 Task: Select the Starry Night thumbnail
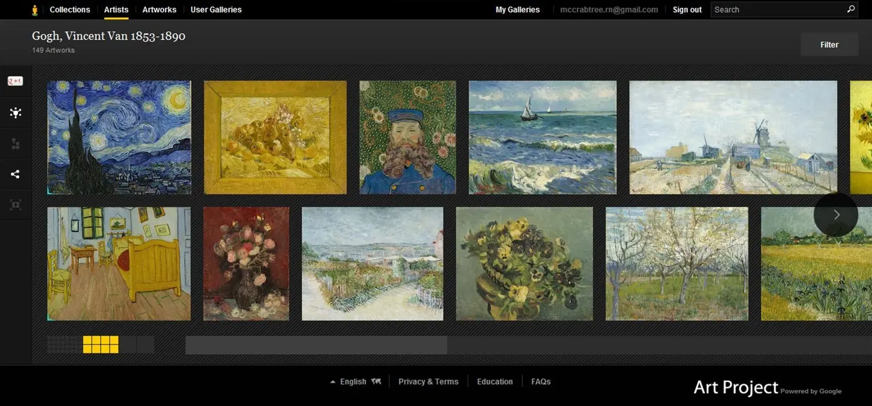(x=119, y=137)
